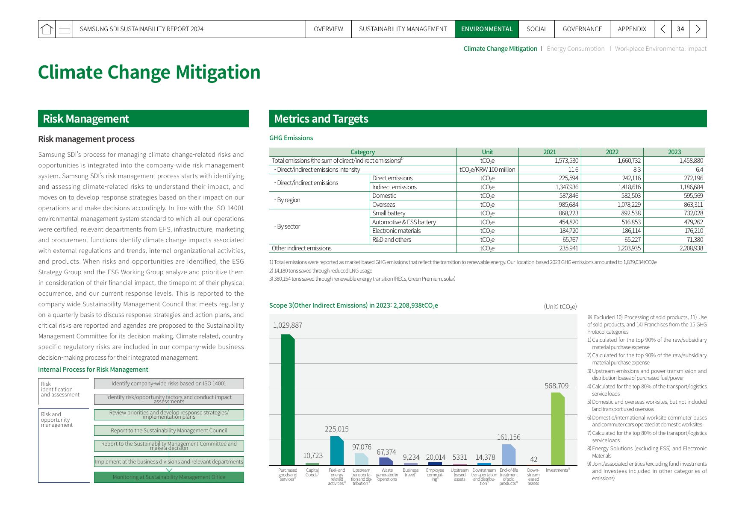Click 'Monitoring at Sustainability Management Office' box
745x505 pixels.
[169, 477]
